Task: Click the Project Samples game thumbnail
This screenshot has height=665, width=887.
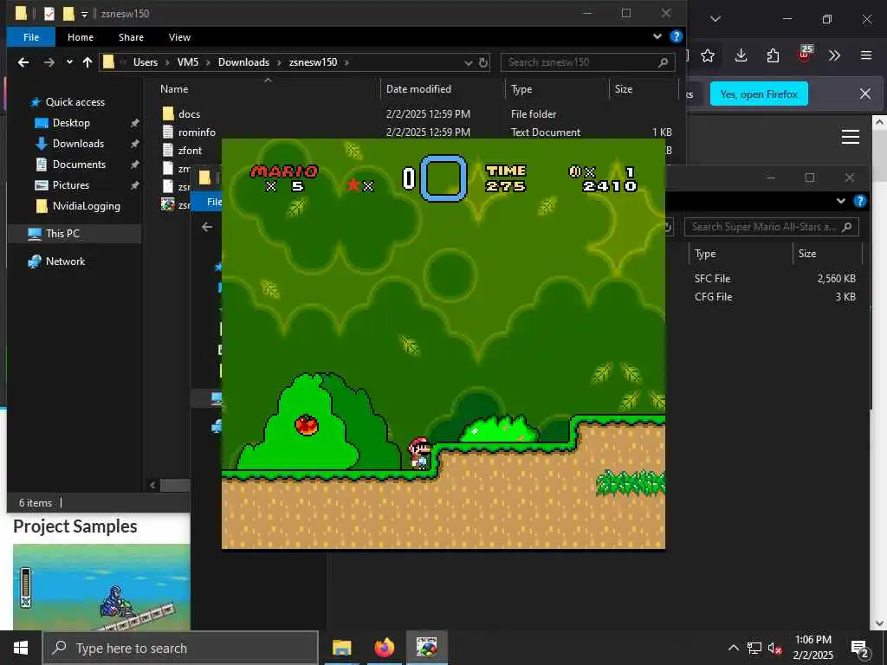Action: [102, 587]
